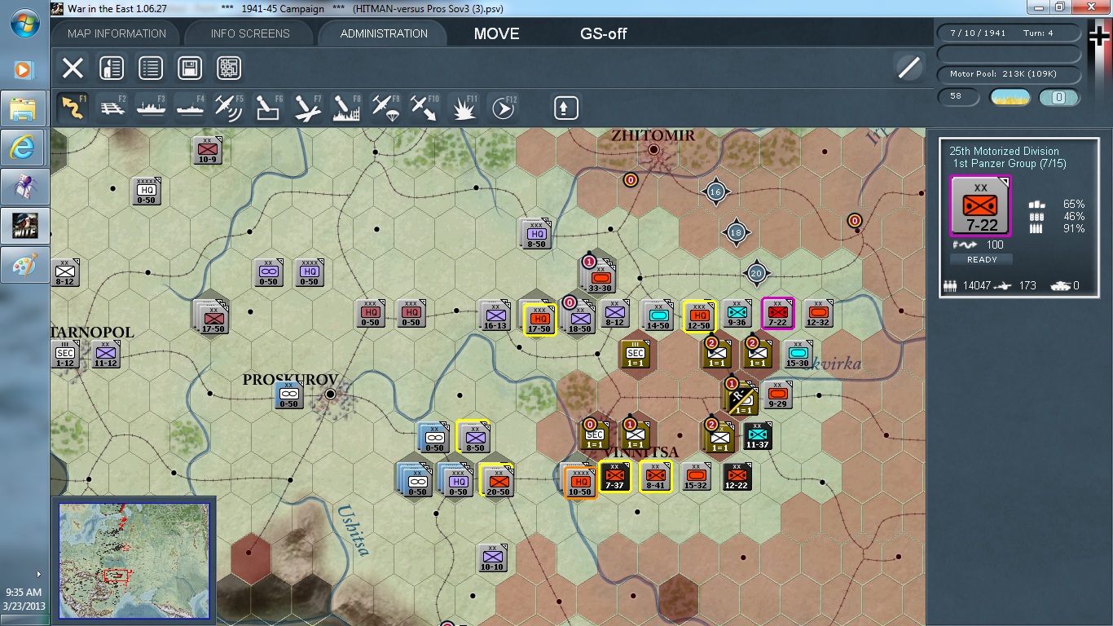Viewport: 1113px width, 626px height.
Task: Click the Proskurov city hex
Action: 331,395
